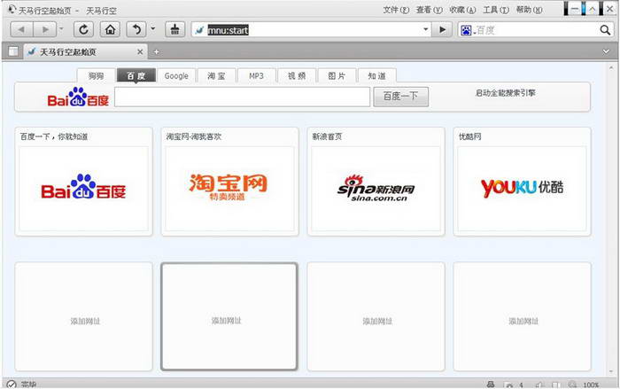Switch to the 淘宝 search tab
Screen dimensions: 620x389
[217, 75]
